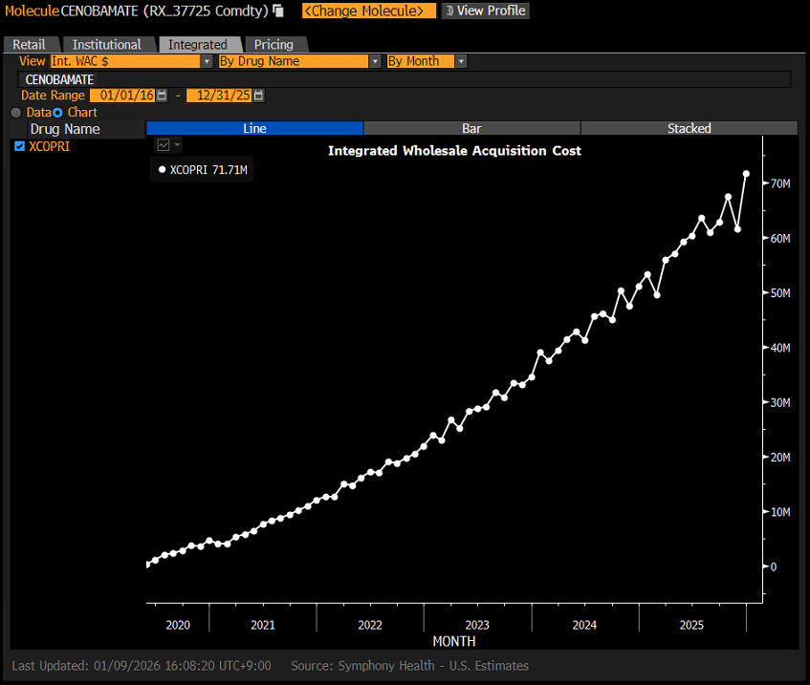Screen dimensions: 810x685
Task: Click the MONTH axis title
Action: tap(454, 642)
